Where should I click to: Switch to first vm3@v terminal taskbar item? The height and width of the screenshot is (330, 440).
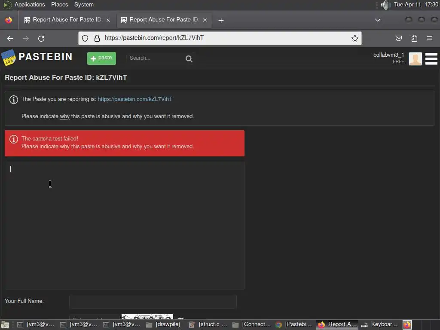click(x=36, y=324)
